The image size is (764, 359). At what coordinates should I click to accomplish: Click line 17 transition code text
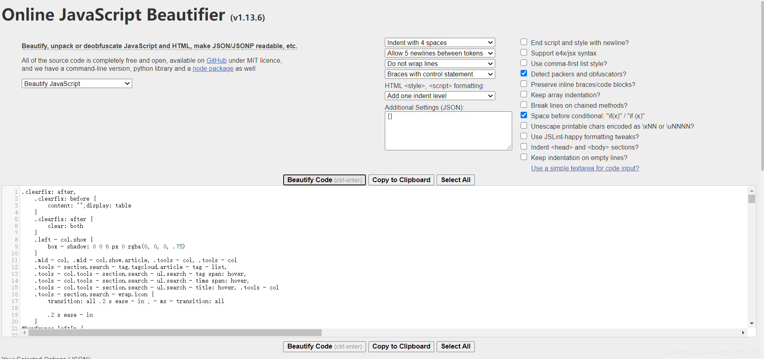pyautogui.click(x=136, y=301)
